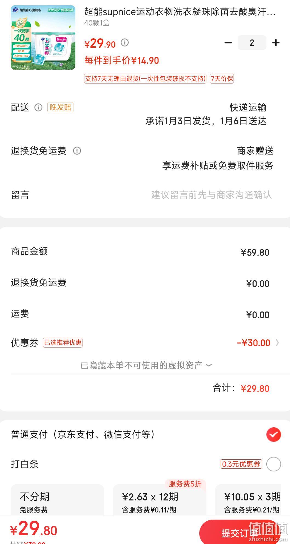Screen dimensions: 290x544
Task: Tap the info icon beside the ¥29.90 price
Action: (125, 42)
